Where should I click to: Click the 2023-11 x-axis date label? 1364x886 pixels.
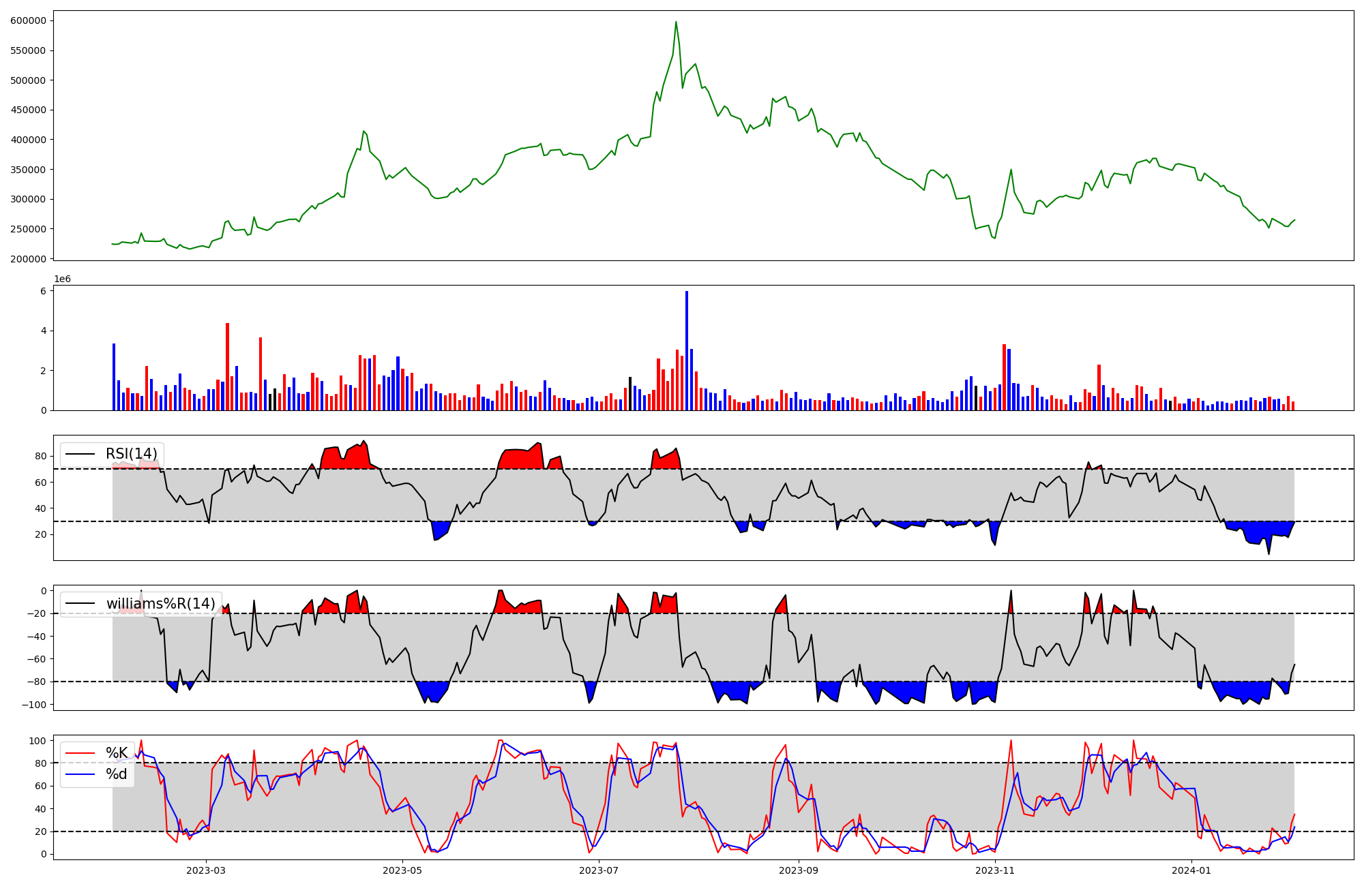pos(995,870)
